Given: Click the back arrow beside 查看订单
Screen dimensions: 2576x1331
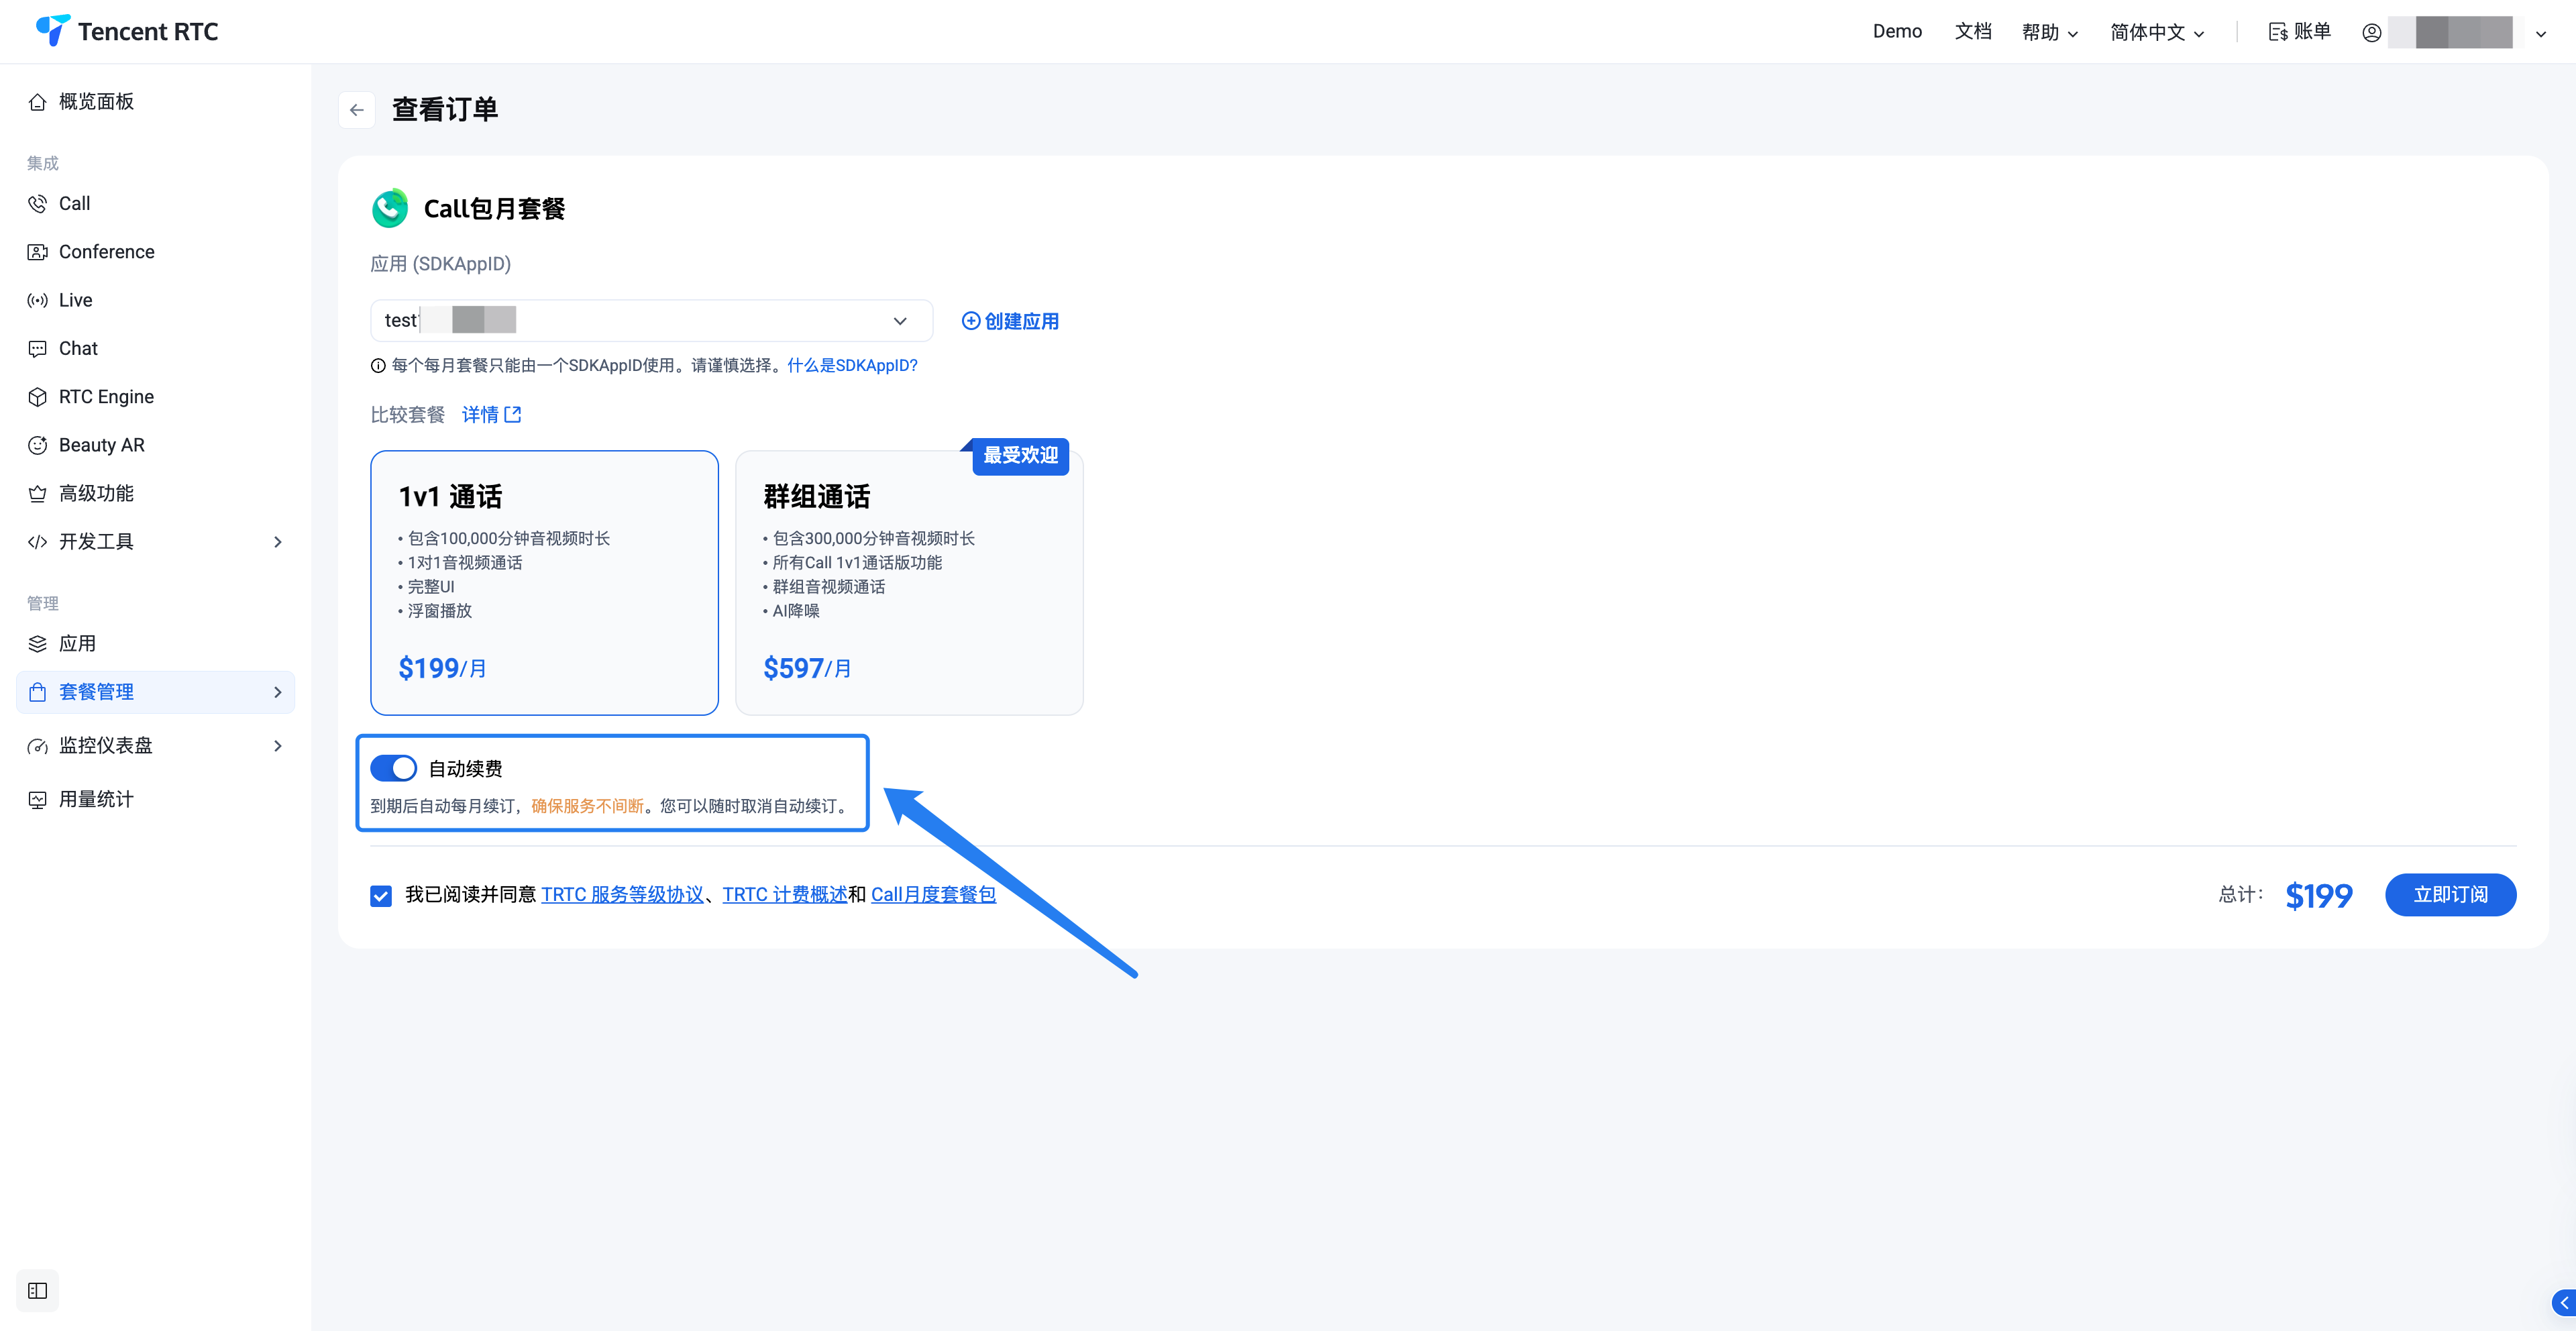Looking at the screenshot, I should pos(357,110).
